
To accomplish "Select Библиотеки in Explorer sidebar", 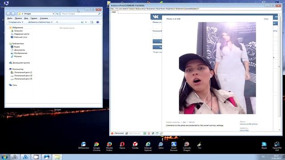I will coord(18,44).
